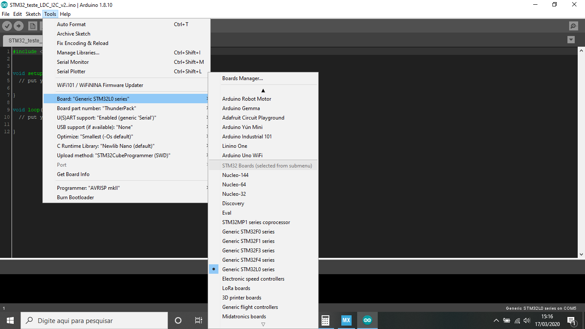Open Manage Libraries...
The width and height of the screenshot is (585, 329).
click(127, 53)
